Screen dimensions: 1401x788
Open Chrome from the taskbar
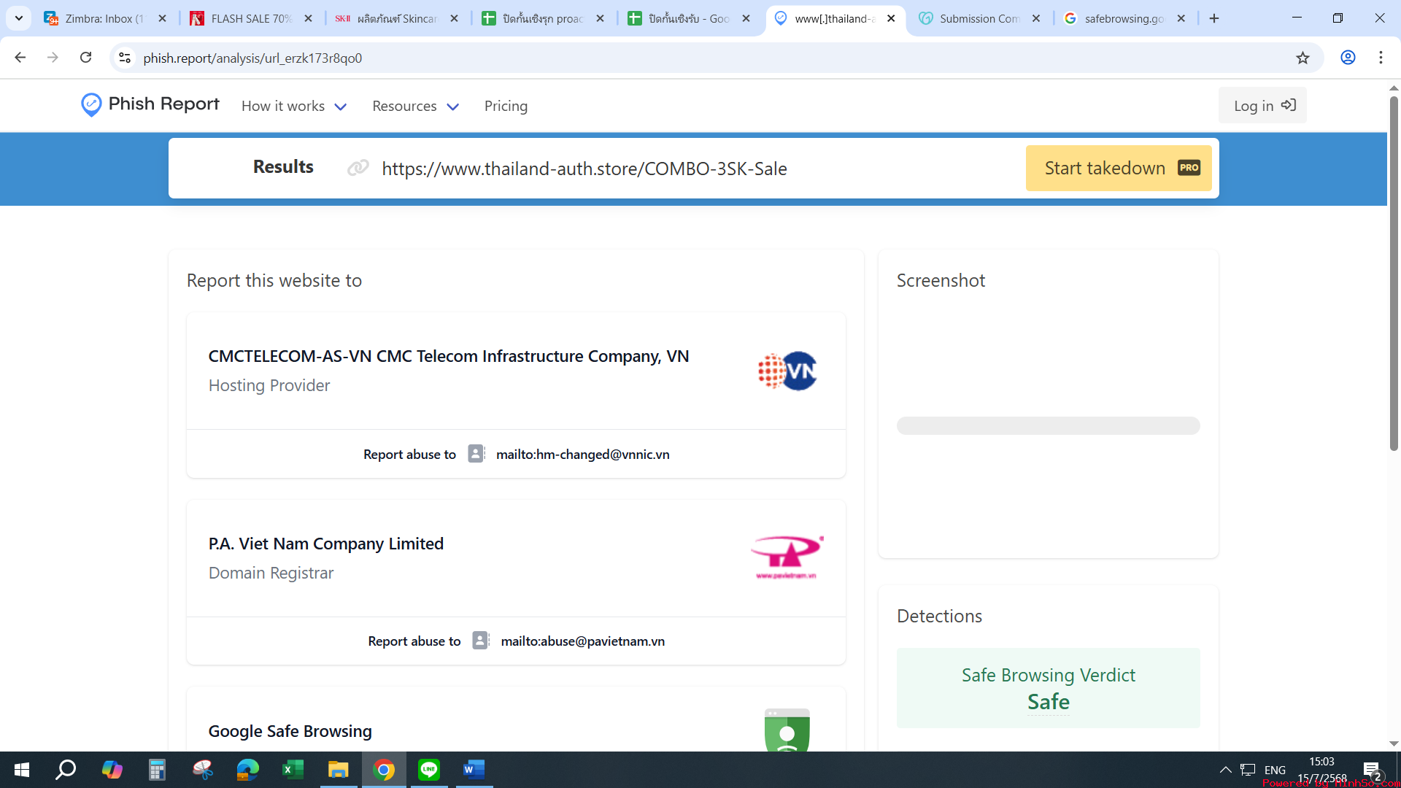[383, 770]
